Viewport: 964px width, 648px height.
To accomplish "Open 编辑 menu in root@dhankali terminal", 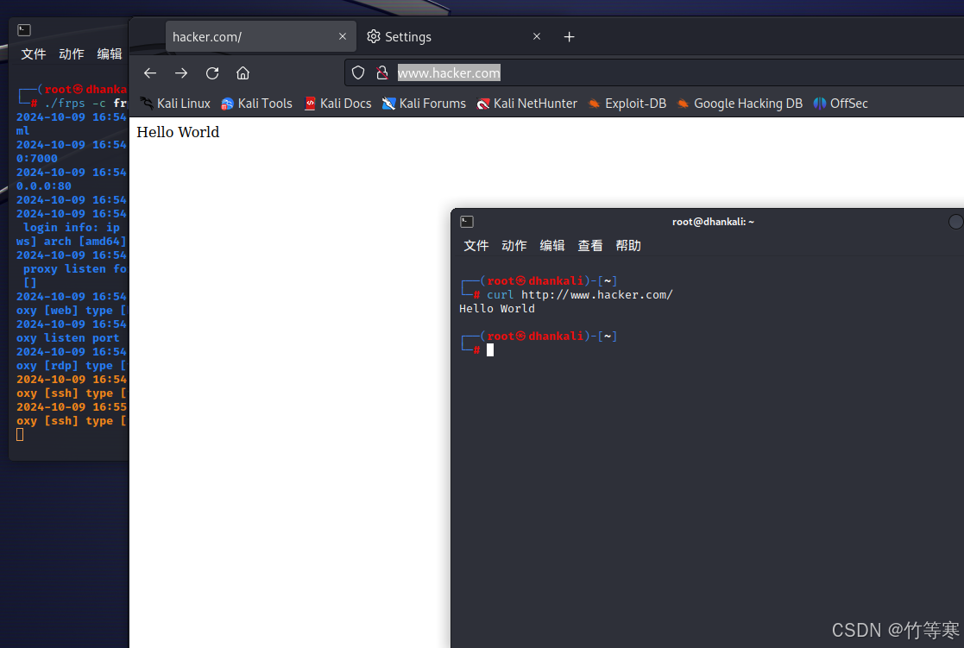I will point(552,246).
